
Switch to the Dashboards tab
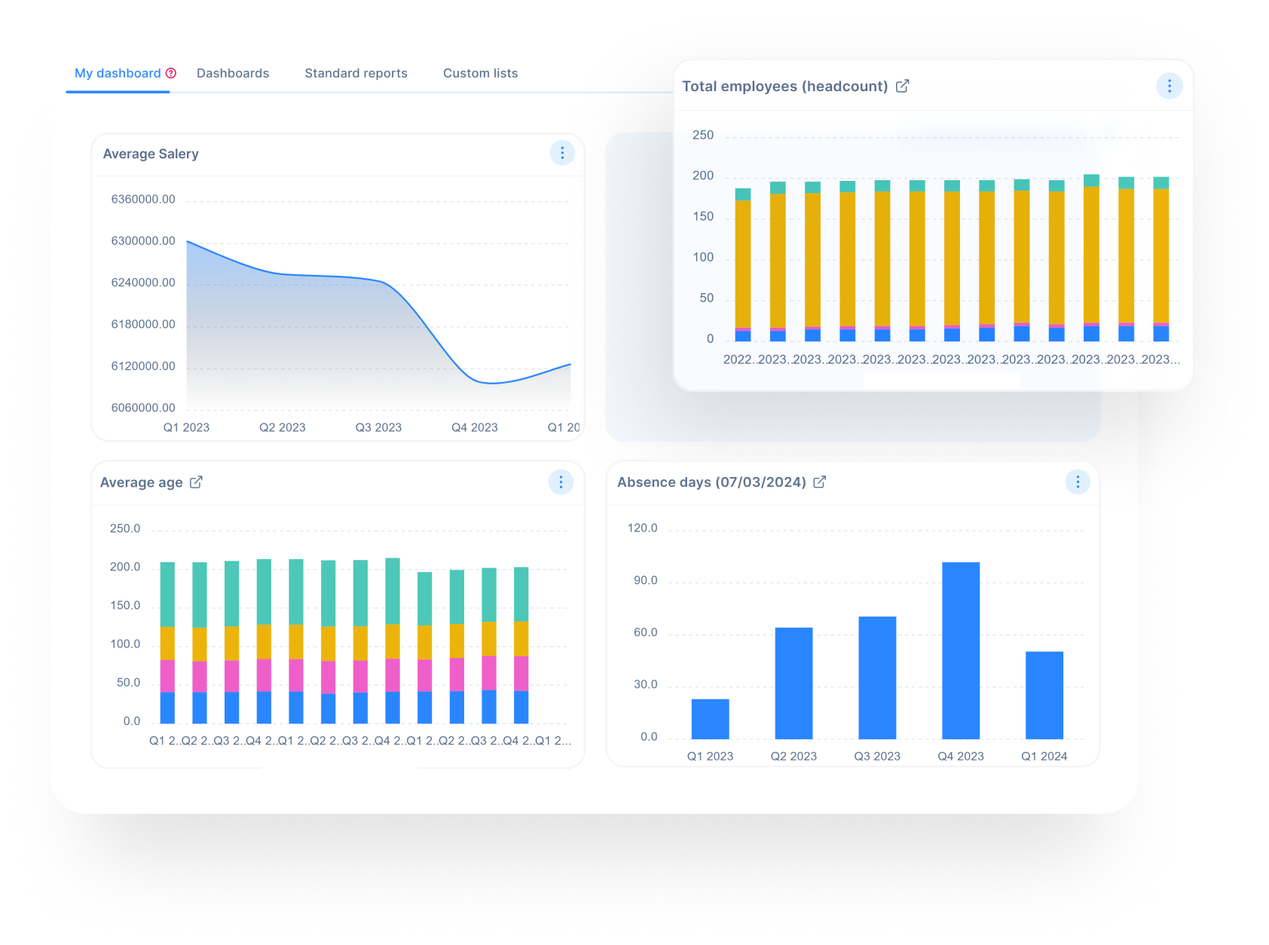click(233, 73)
